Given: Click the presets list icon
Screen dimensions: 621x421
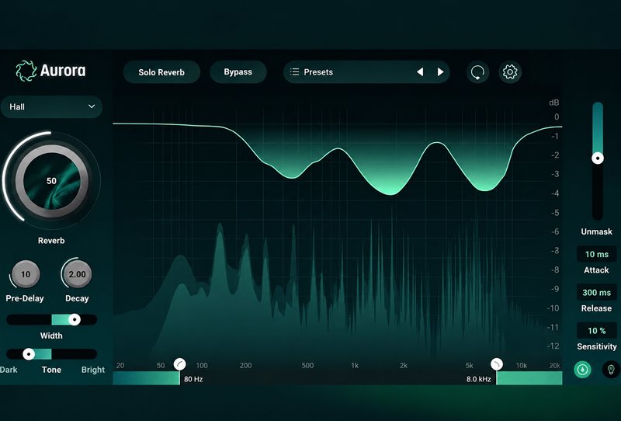Looking at the screenshot, I should tap(294, 71).
